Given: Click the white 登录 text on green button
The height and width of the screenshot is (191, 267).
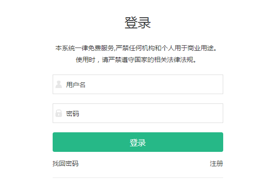Looking at the screenshot, I should click(x=138, y=143).
